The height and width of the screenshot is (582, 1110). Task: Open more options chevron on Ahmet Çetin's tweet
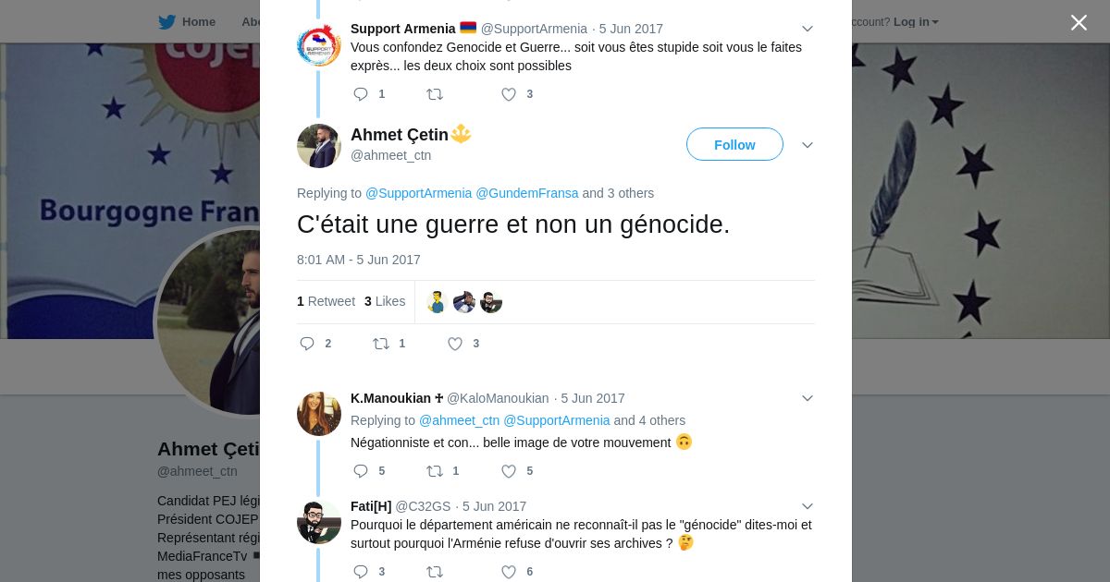[808, 145]
